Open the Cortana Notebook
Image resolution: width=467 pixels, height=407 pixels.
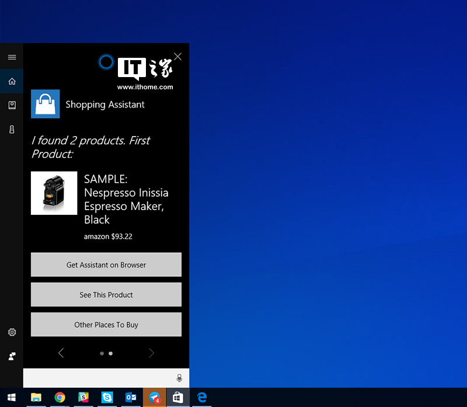12,105
